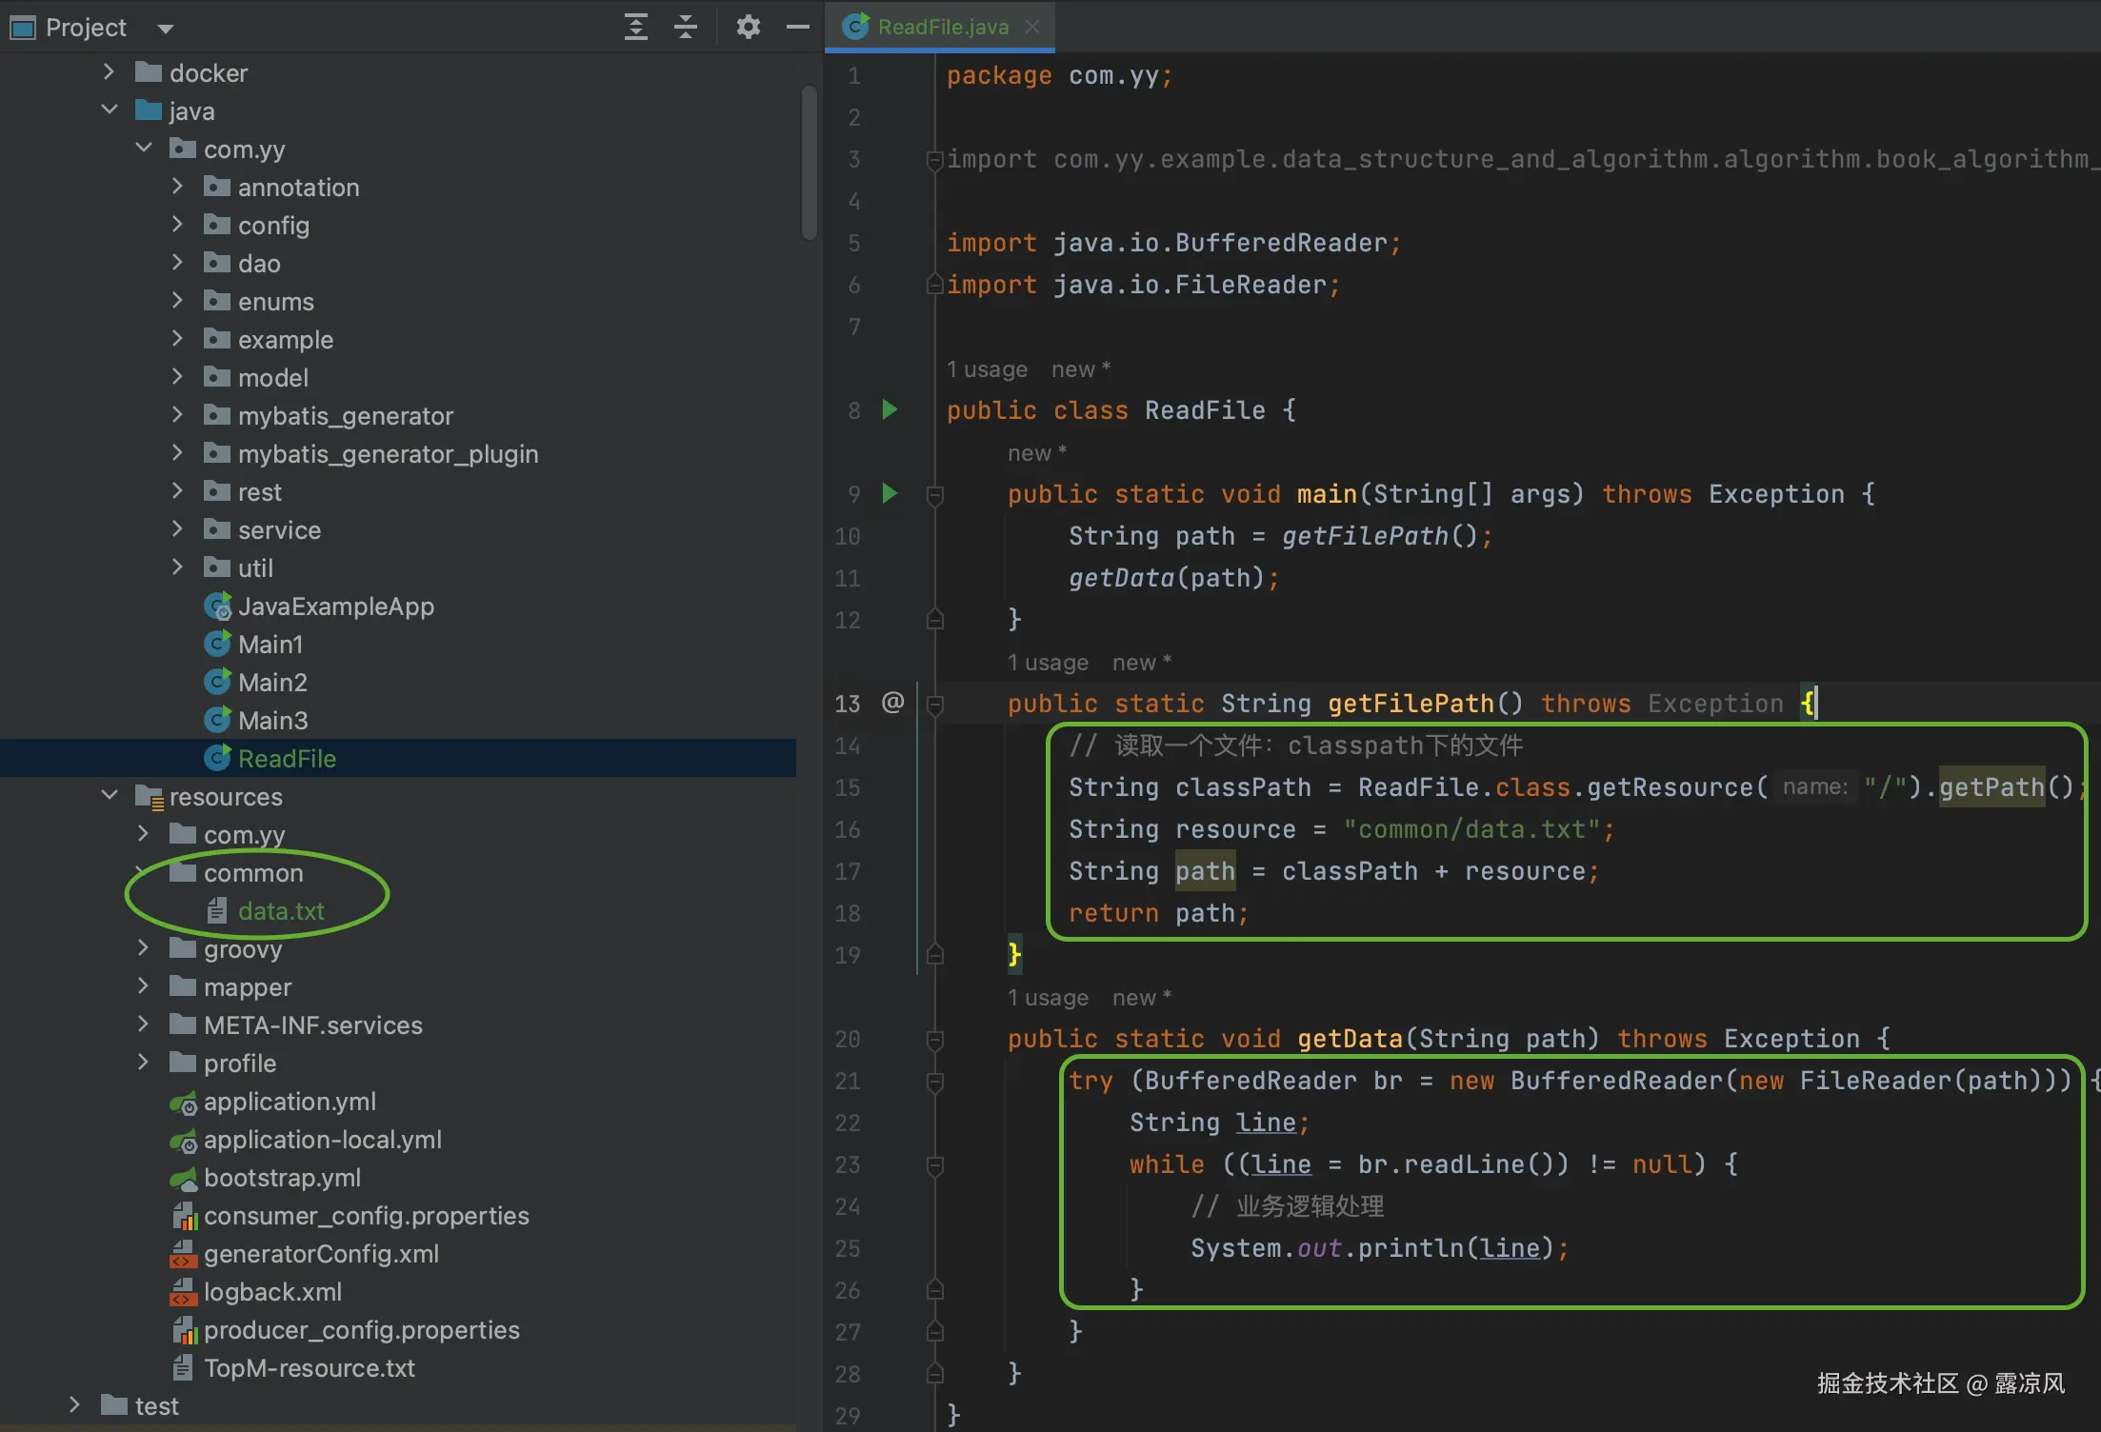Toggle fold on getFilePath method line 13
Viewport: 2101px width, 1432px height.
point(935,705)
